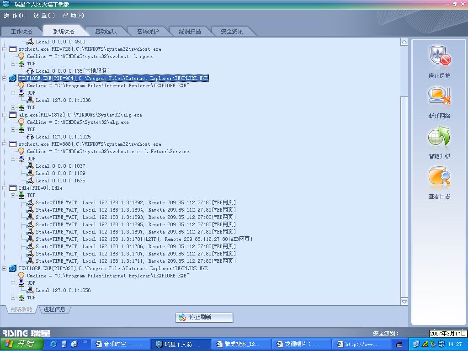Switch to the 密码保护 tab
This screenshot has width=468, height=351.
(x=148, y=32)
